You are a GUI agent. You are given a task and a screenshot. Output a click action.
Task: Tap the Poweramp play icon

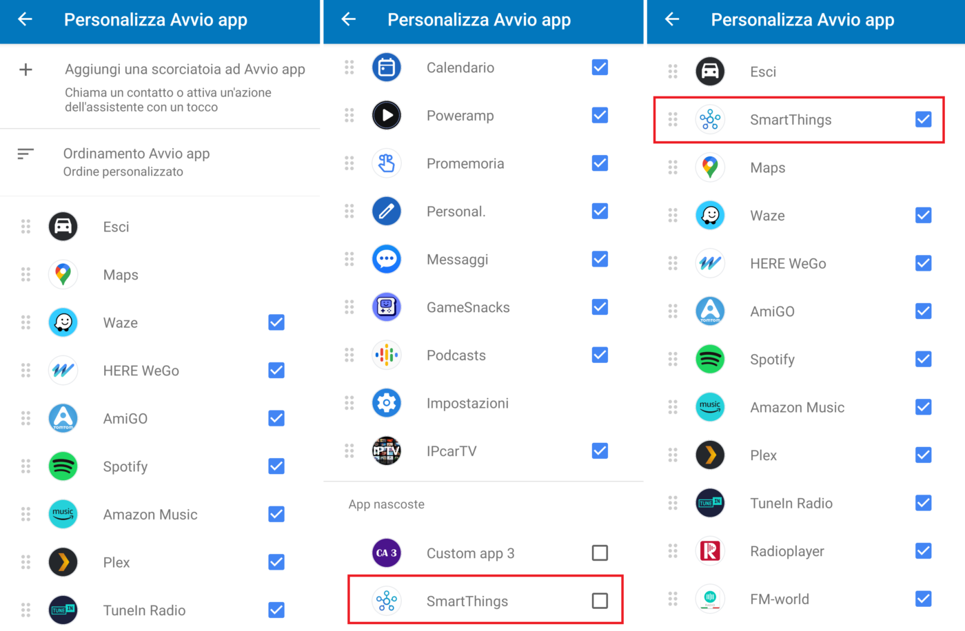coord(387,116)
